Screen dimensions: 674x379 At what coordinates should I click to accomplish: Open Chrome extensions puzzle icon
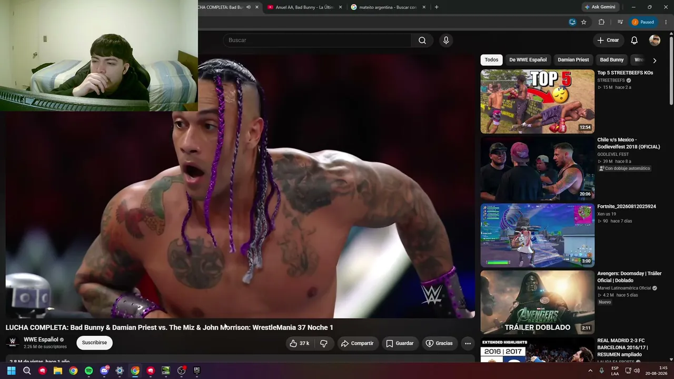pyautogui.click(x=601, y=22)
